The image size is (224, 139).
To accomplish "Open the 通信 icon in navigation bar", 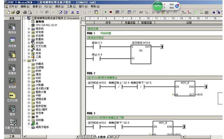I will tap(12, 110).
